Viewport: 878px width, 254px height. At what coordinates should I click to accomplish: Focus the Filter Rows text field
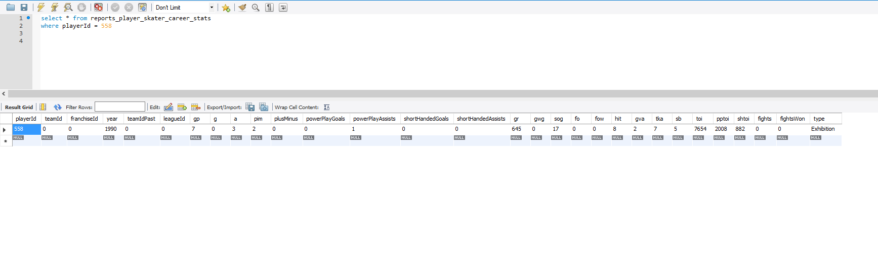(x=120, y=107)
